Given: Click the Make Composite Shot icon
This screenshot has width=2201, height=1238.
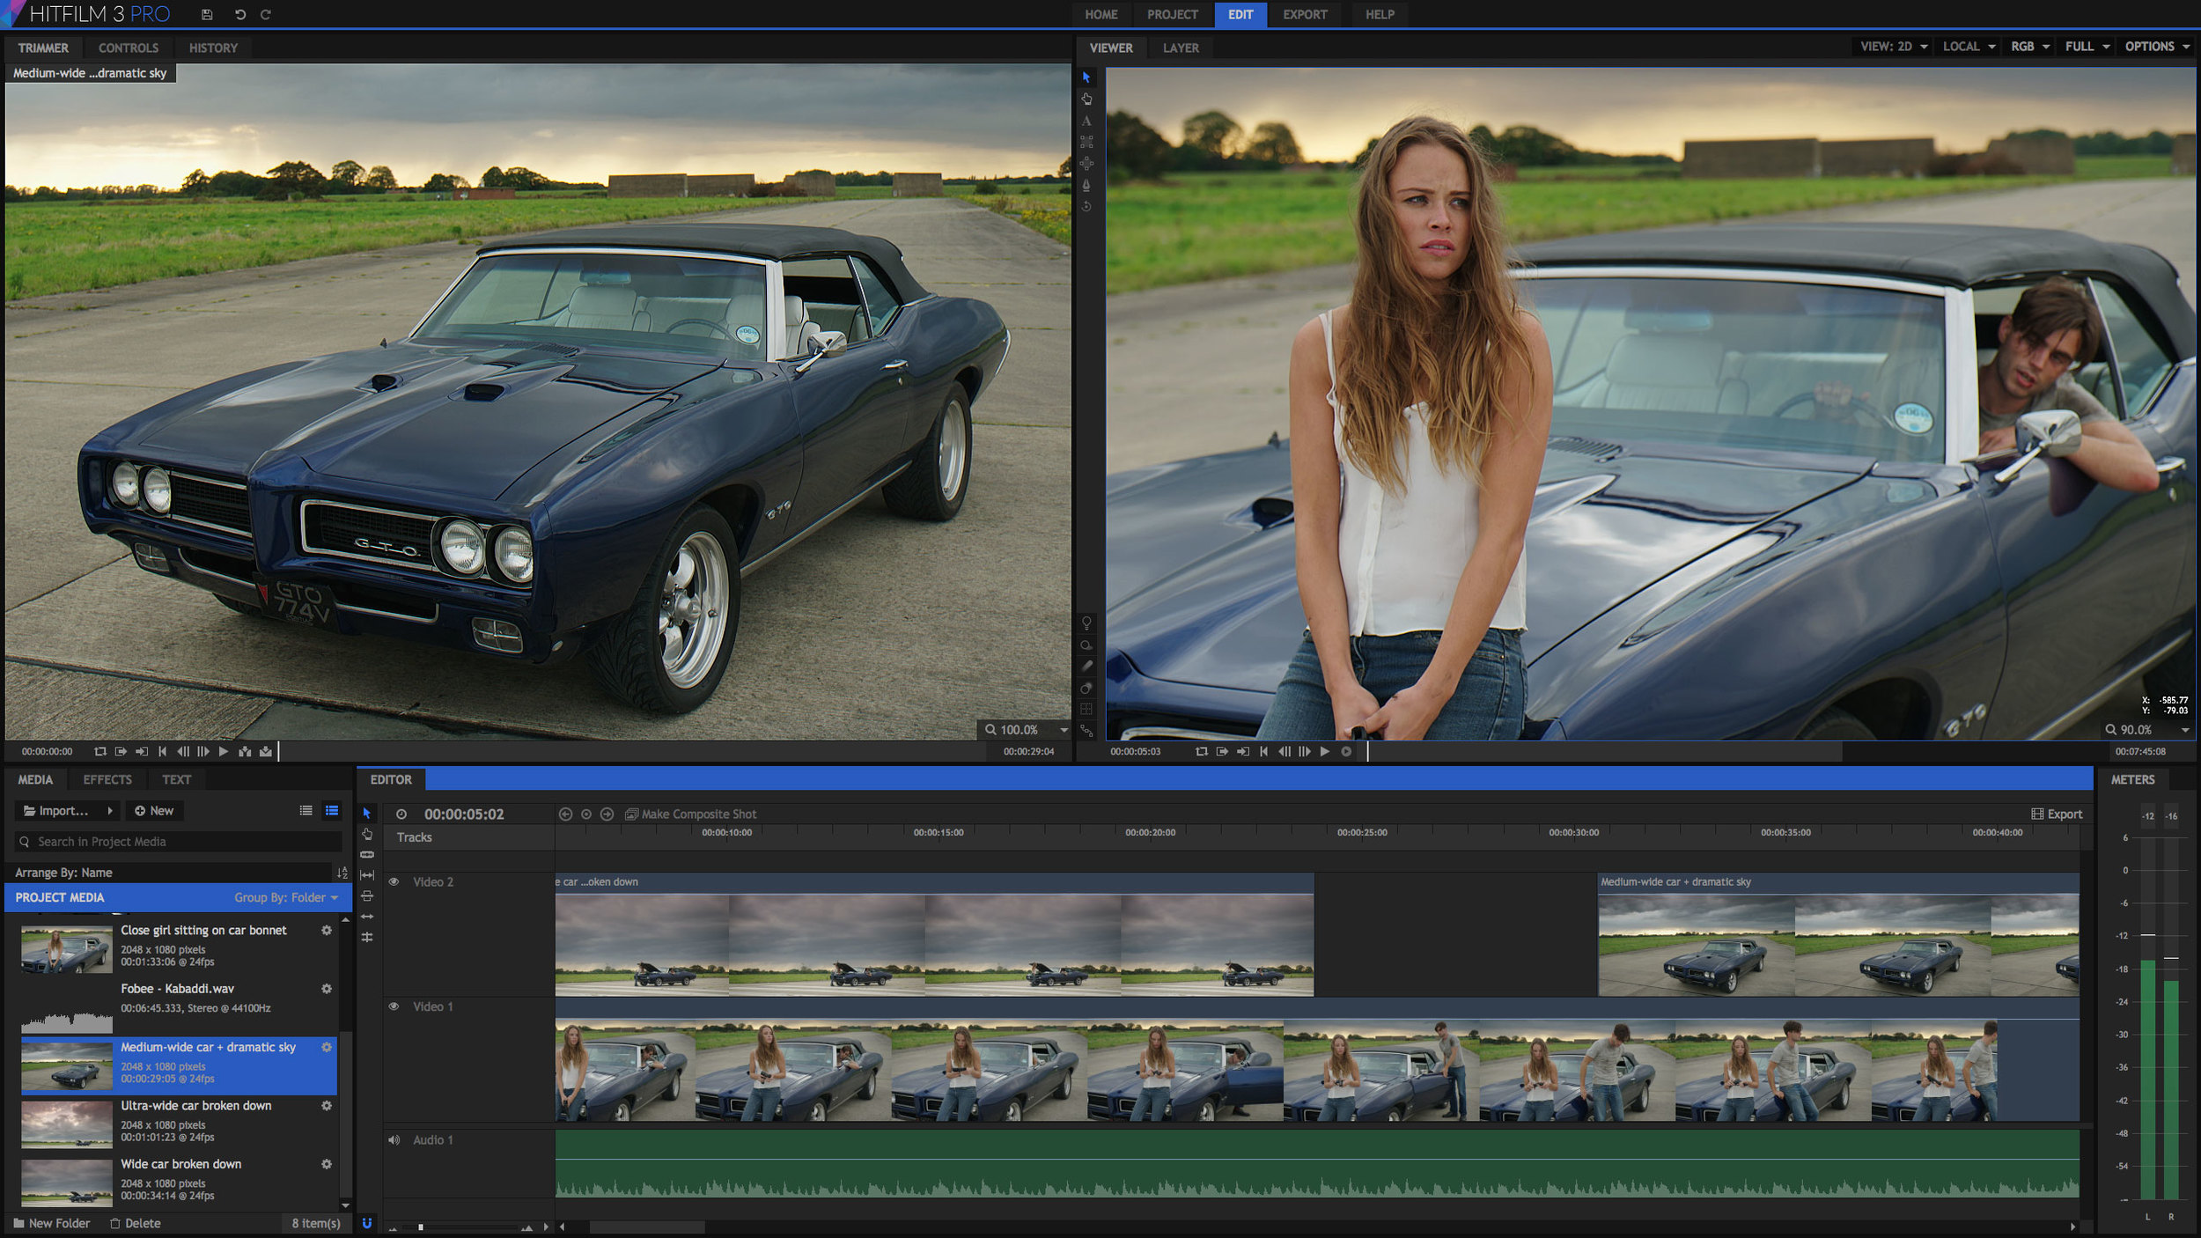Looking at the screenshot, I should pos(631,814).
